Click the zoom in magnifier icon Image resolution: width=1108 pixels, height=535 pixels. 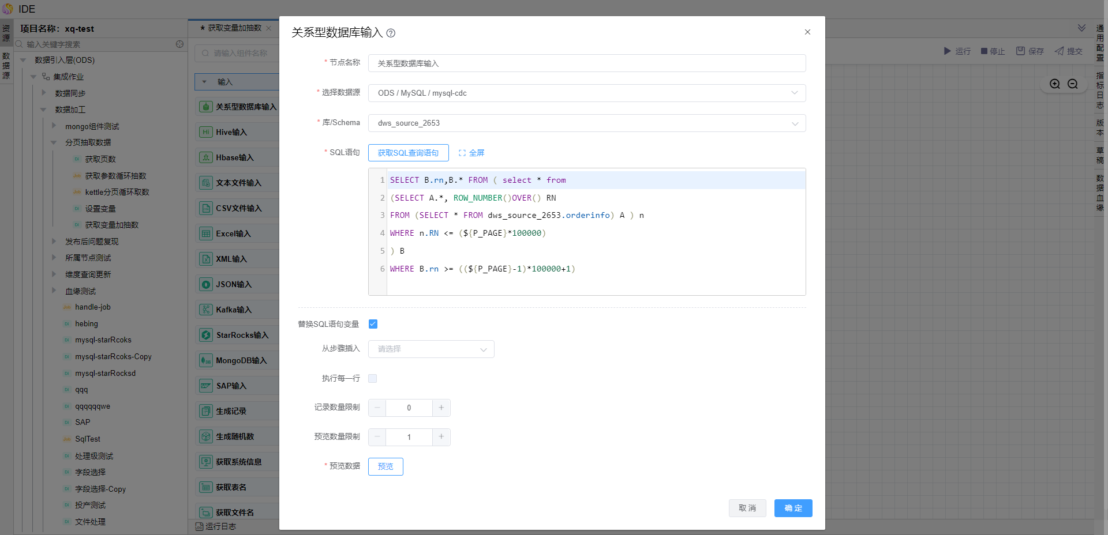point(1055,84)
